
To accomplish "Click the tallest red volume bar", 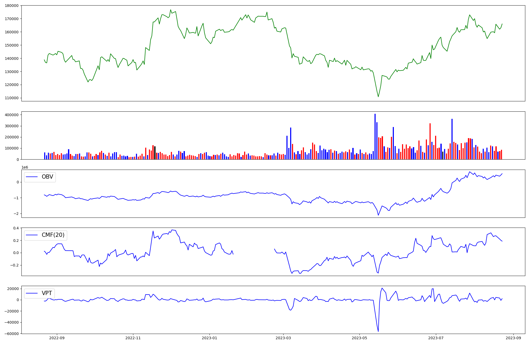I will pyautogui.click(x=430, y=141).
